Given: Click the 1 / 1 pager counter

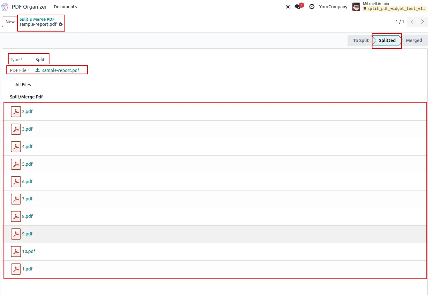Looking at the screenshot, I should [400, 22].
